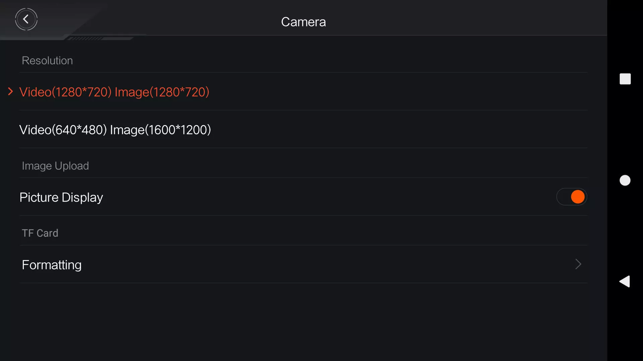Click the Camera page title

click(x=303, y=22)
